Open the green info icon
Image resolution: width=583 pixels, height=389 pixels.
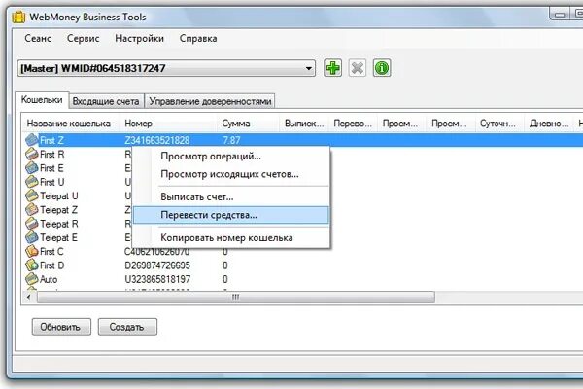(x=382, y=68)
